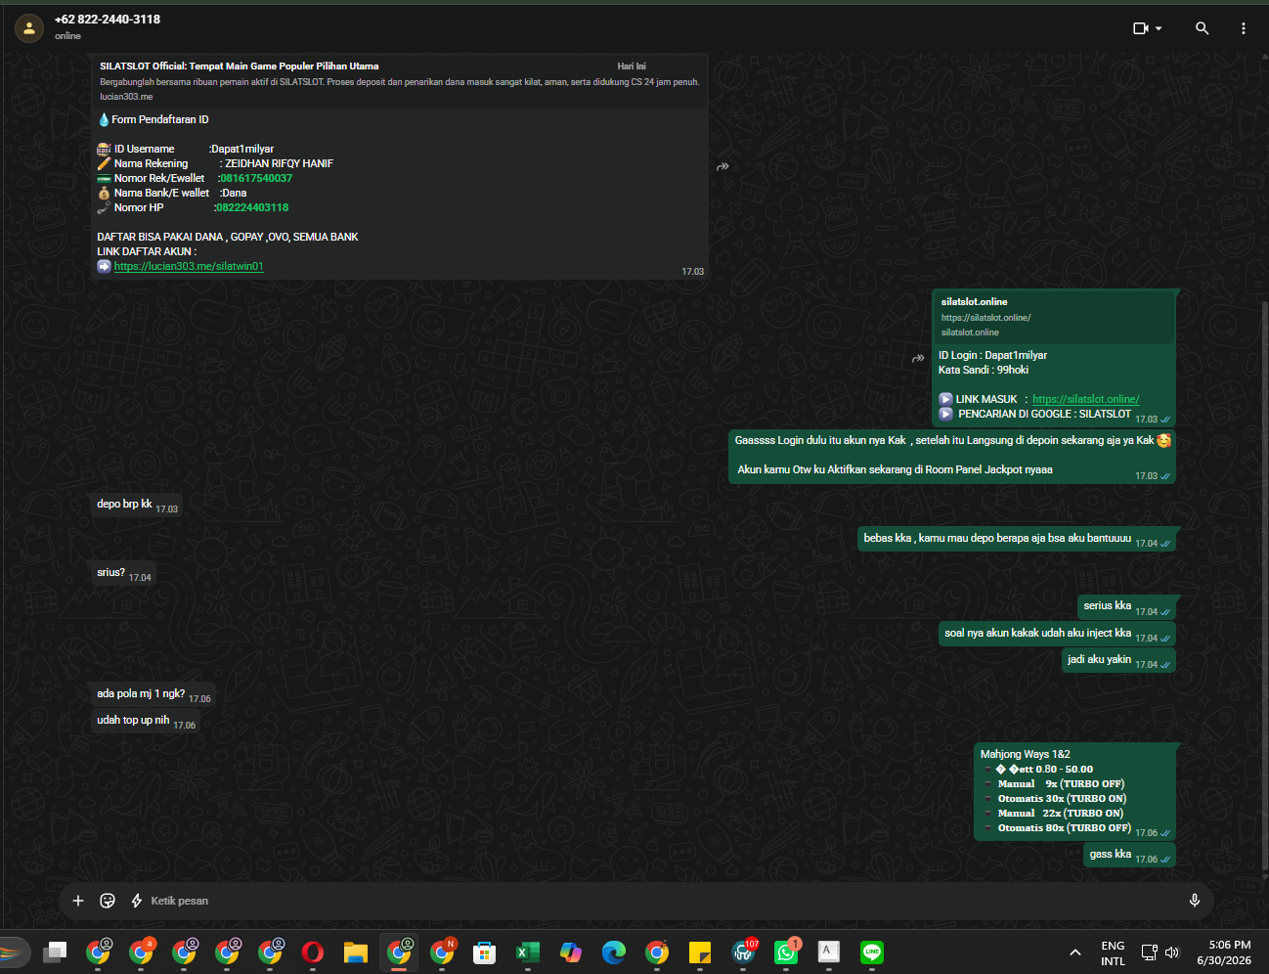
Task: Open the lucian303.me/silatwin01 link
Action: click(x=189, y=266)
